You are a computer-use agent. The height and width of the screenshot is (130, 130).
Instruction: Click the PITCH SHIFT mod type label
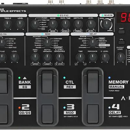tap(37, 37)
